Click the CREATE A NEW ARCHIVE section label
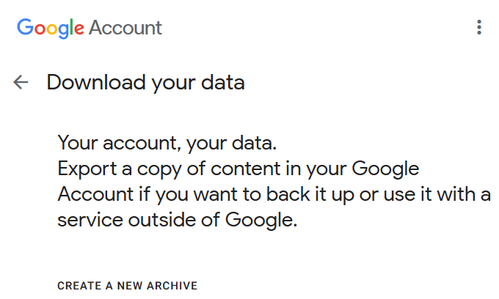 [x=128, y=286]
